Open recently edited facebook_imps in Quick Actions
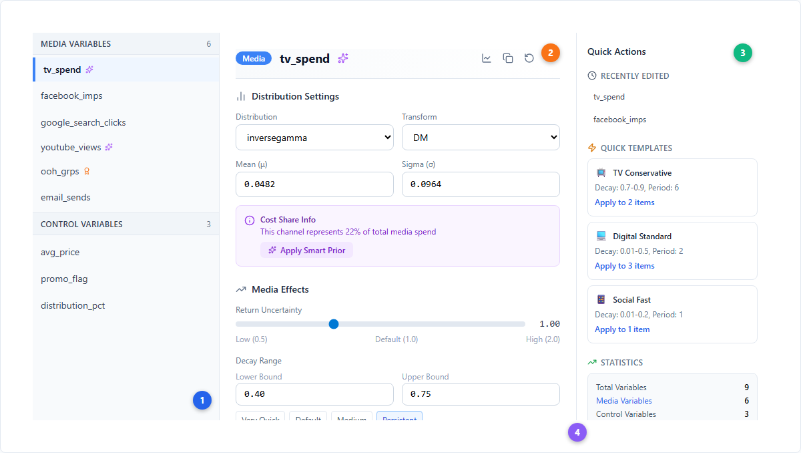Image resolution: width=801 pixels, height=453 pixels. (x=672, y=120)
